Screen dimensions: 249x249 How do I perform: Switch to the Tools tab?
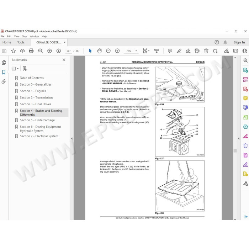click(21, 42)
